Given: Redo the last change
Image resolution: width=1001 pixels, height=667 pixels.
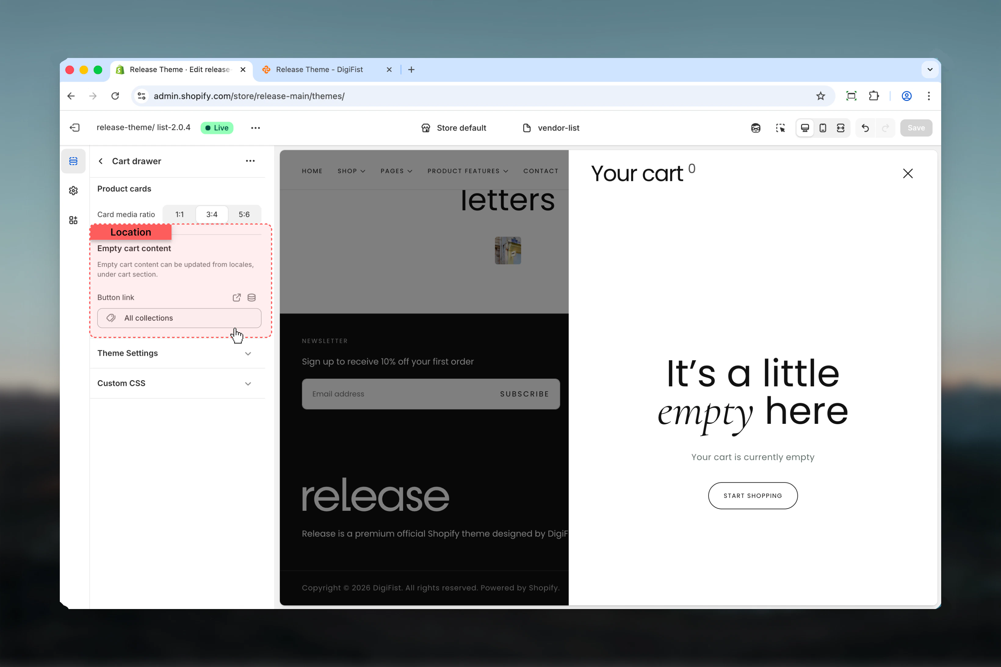Looking at the screenshot, I should 885,128.
